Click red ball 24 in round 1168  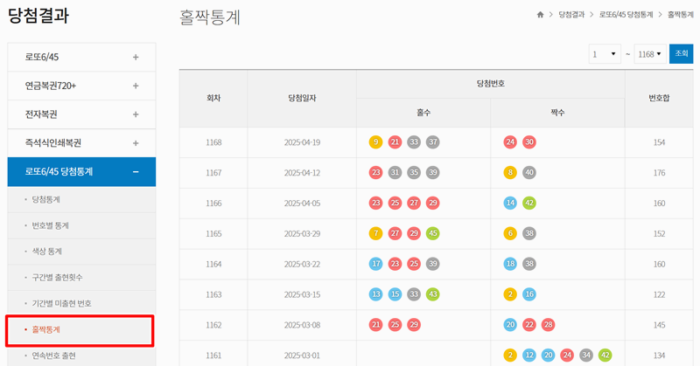click(510, 142)
